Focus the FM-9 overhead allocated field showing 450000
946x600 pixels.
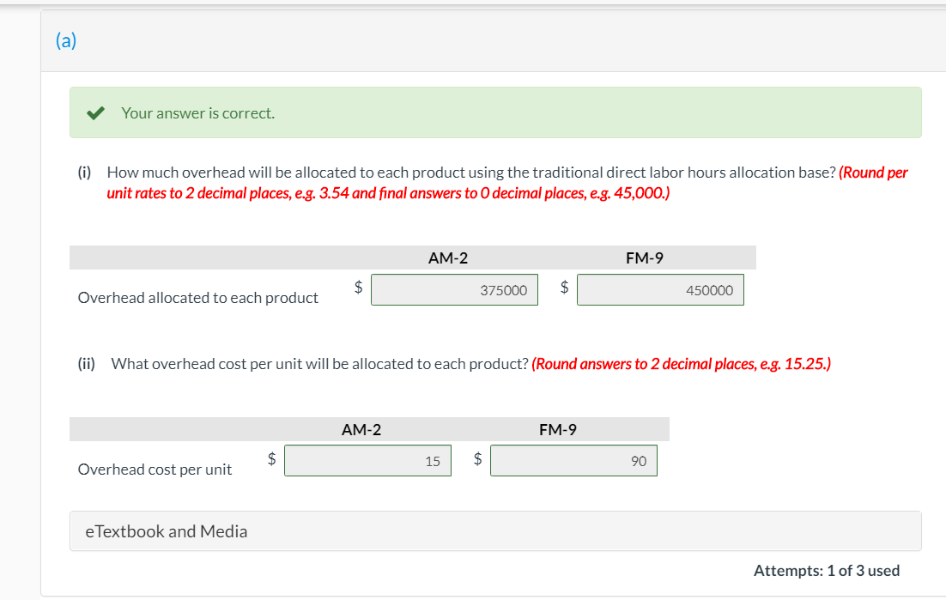point(660,290)
